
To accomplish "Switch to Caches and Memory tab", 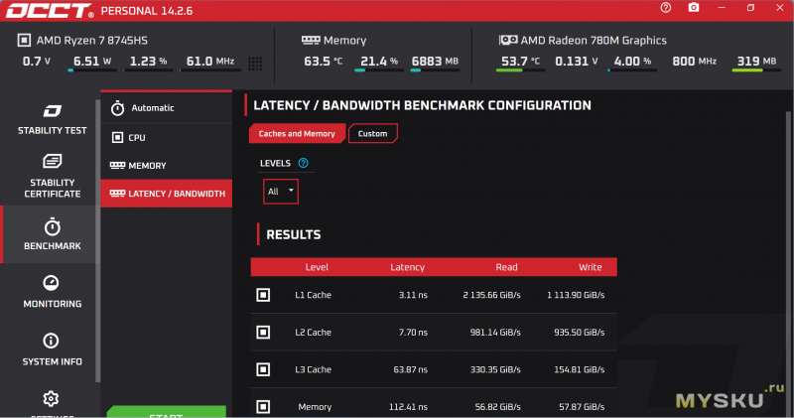I will point(297,134).
